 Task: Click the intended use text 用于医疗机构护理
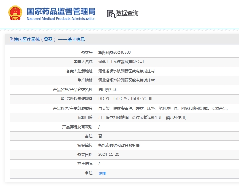[142, 118]
